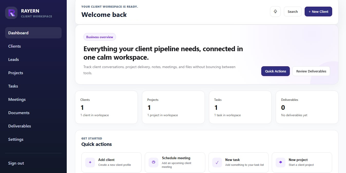Screen dimensions: 346x173
Task: Open the Deliverables stat card
Action: 307,107
